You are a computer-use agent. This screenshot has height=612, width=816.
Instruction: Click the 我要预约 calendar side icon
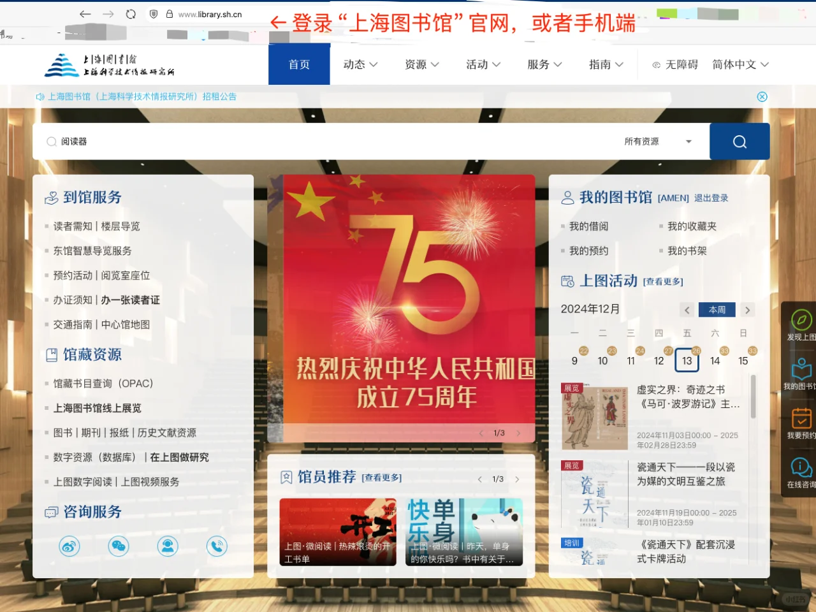(801, 423)
